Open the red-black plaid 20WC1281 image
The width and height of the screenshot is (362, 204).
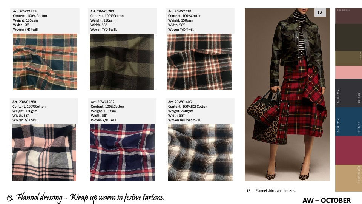199,62
